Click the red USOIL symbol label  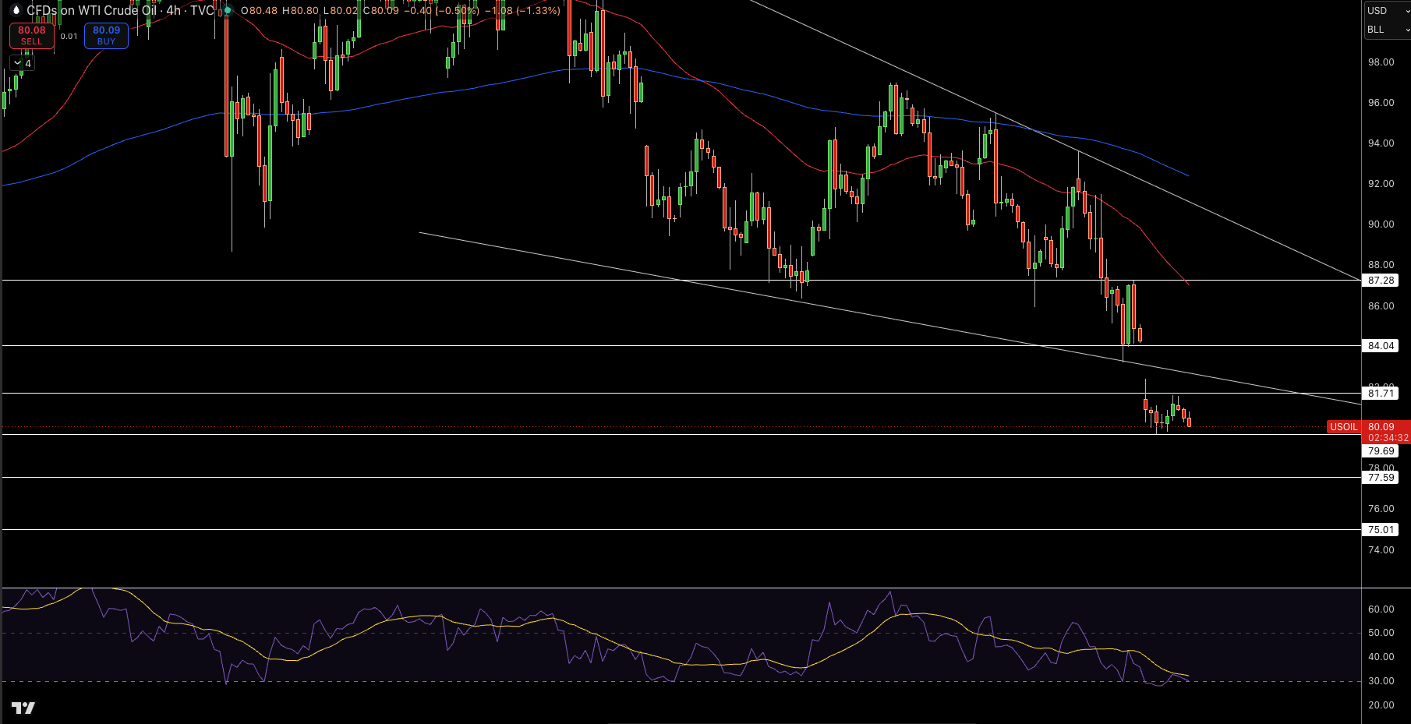coord(1344,427)
